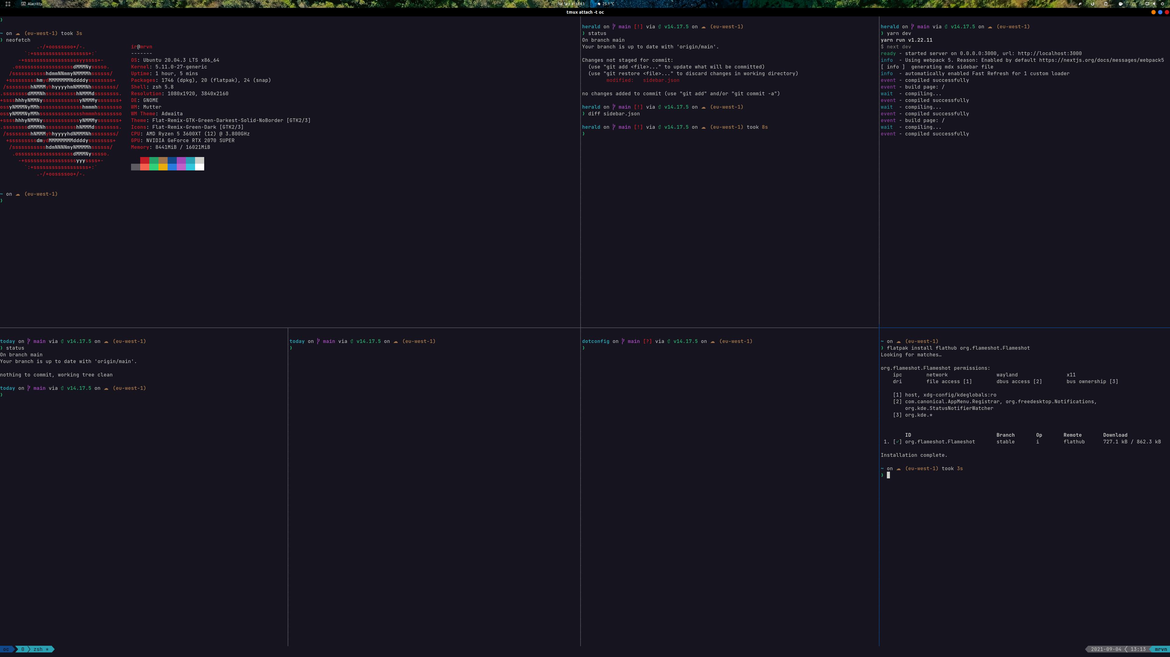Click the 'Kernel: 5.11.0-27-generic' line
Screen dimensions: 1170x657
pos(169,67)
